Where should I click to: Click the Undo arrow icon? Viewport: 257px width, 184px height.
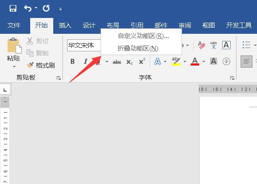(28, 8)
